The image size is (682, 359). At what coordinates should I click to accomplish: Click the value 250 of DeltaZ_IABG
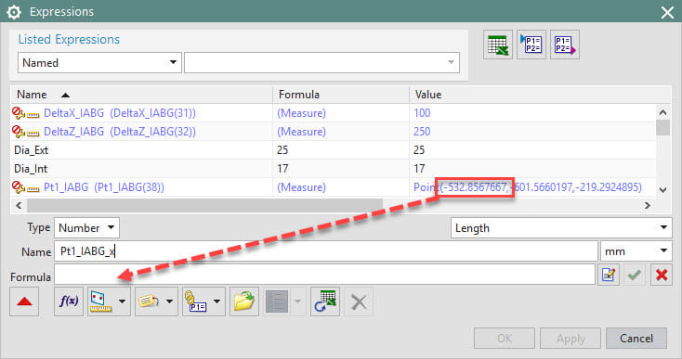point(422,132)
